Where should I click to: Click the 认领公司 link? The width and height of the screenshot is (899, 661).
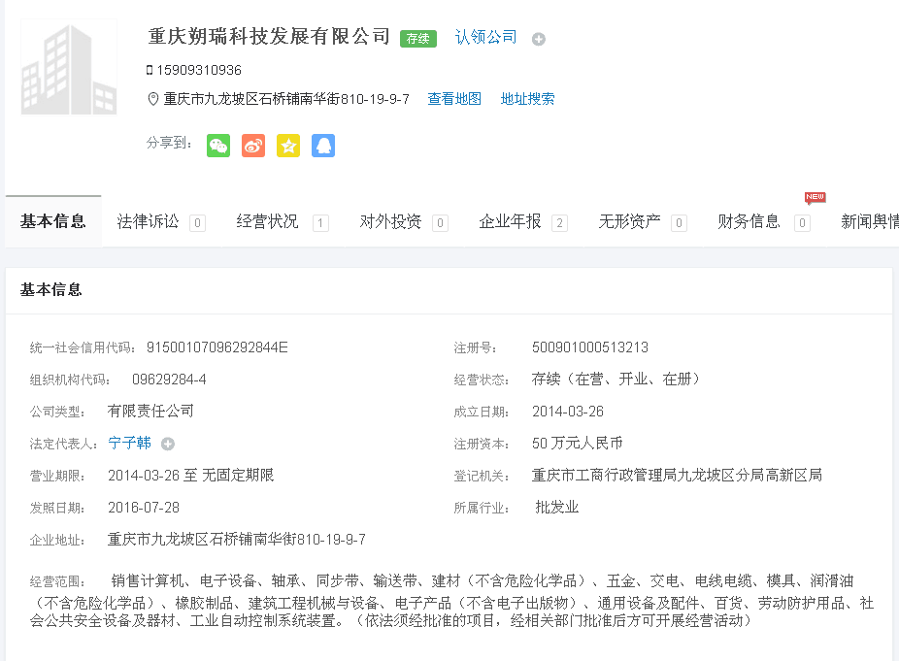point(486,37)
